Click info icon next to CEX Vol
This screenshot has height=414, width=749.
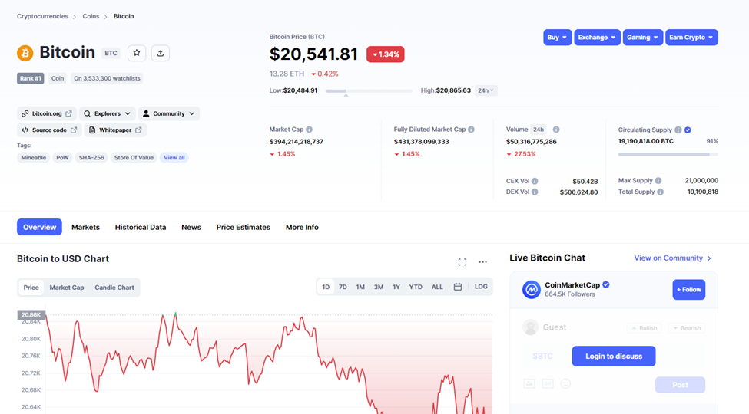tap(535, 181)
